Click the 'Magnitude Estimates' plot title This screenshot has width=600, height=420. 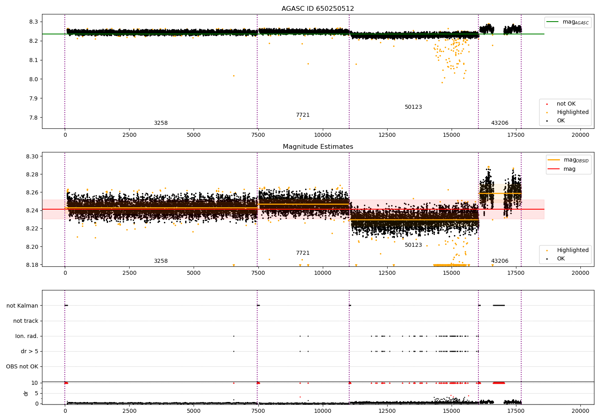pos(318,147)
